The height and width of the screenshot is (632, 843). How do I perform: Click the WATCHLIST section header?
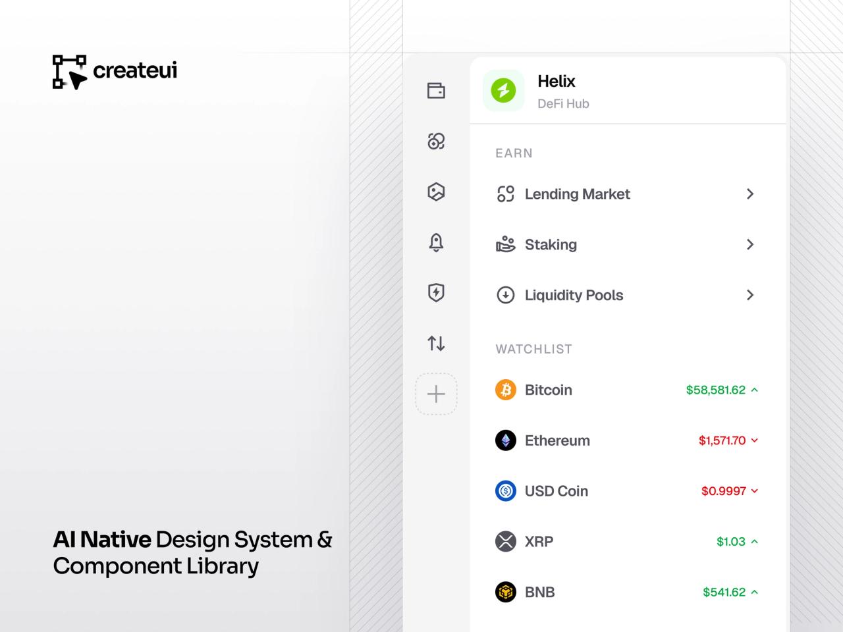533,350
